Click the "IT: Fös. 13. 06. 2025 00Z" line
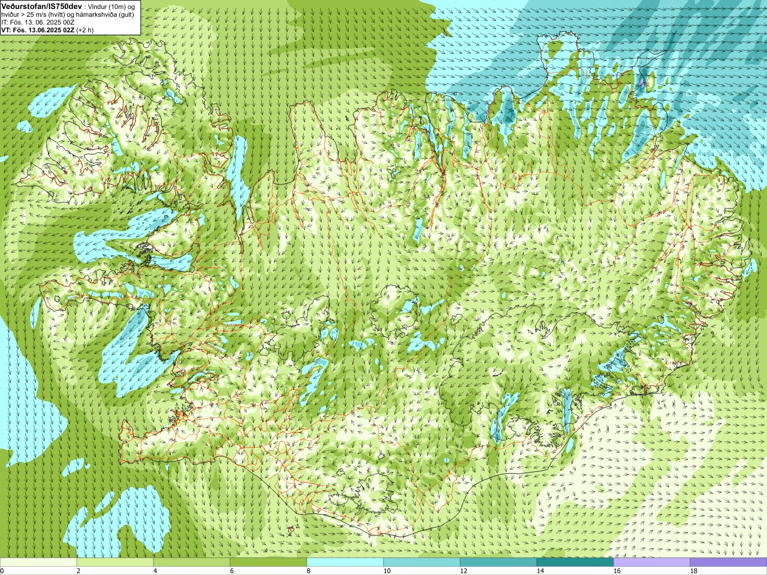This screenshot has width=767, height=575. click(x=38, y=22)
